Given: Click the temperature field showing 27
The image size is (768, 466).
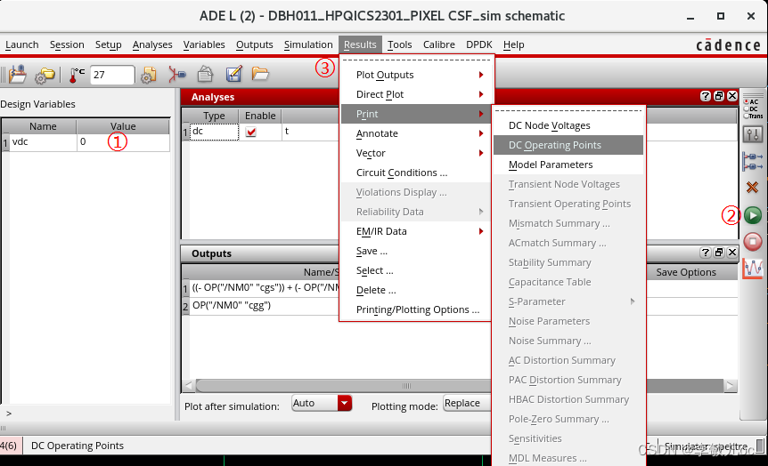Looking at the screenshot, I should click(112, 75).
